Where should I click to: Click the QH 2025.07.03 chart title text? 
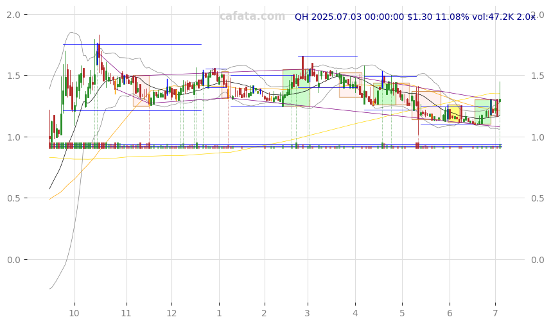coord(415,17)
